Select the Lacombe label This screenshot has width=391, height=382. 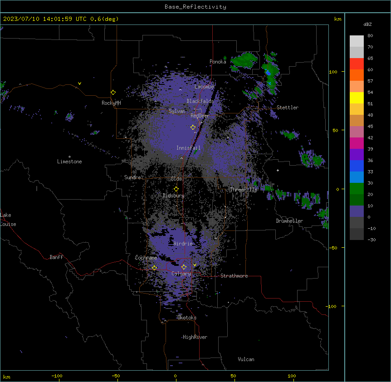[204, 87]
